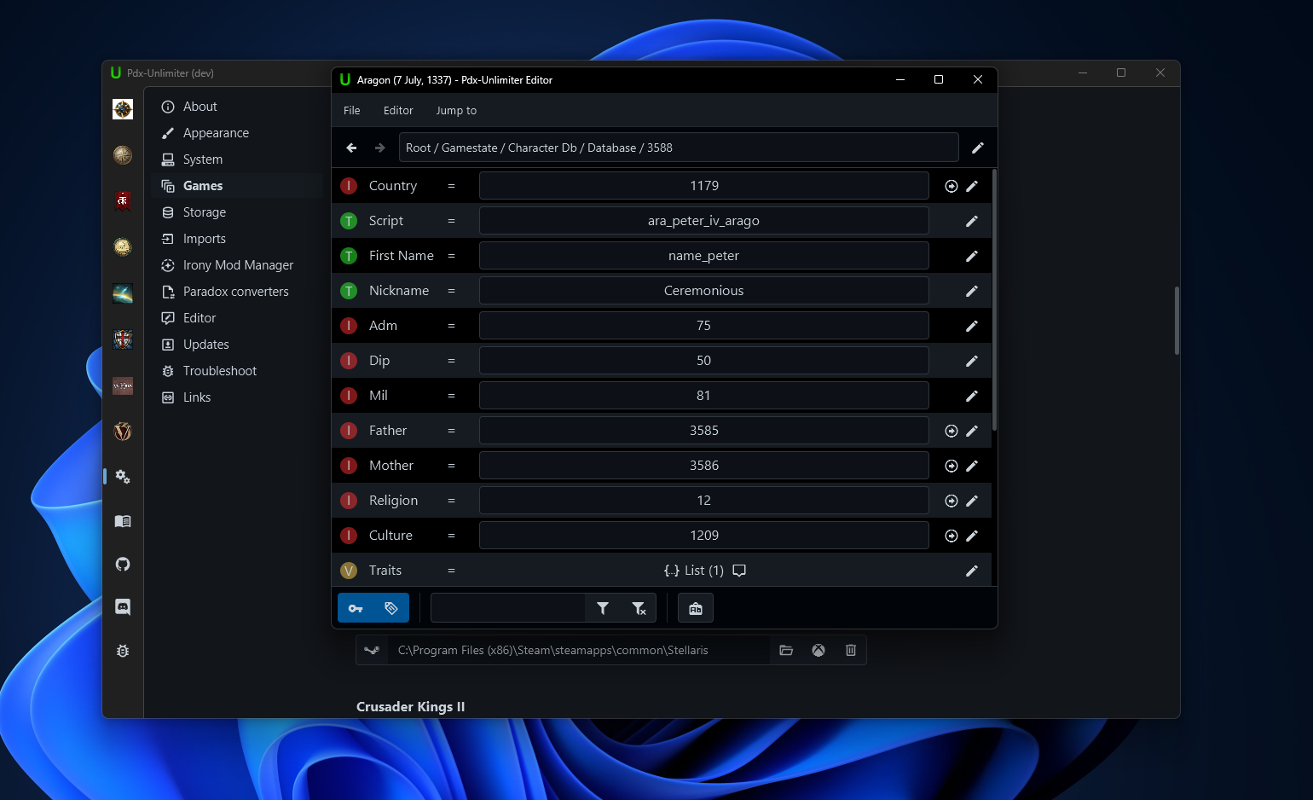1313x800 pixels.
Task: Open the Discord icon in left sidebar
Action: coord(123,607)
